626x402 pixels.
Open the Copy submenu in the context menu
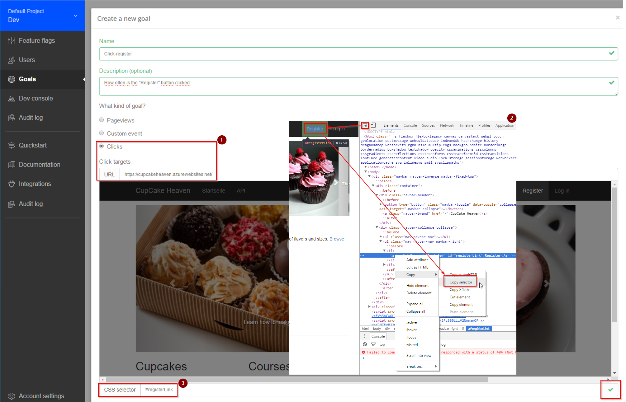pyautogui.click(x=417, y=275)
